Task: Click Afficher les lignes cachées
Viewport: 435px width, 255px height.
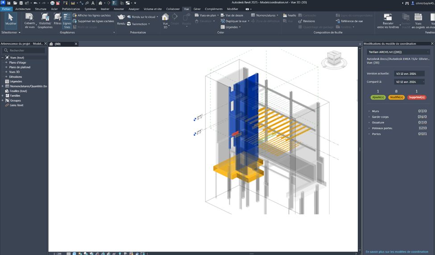Action: point(92,16)
